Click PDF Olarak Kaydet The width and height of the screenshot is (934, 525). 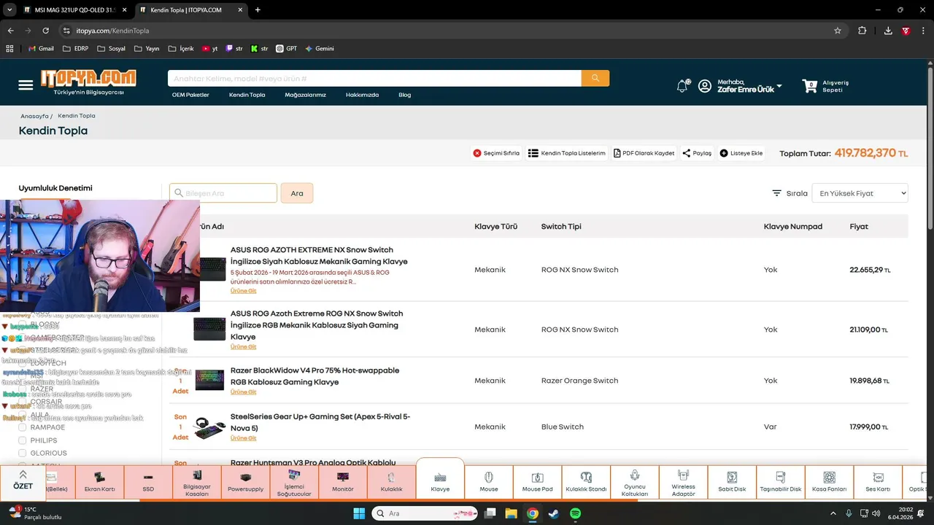click(x=644, y=153)
